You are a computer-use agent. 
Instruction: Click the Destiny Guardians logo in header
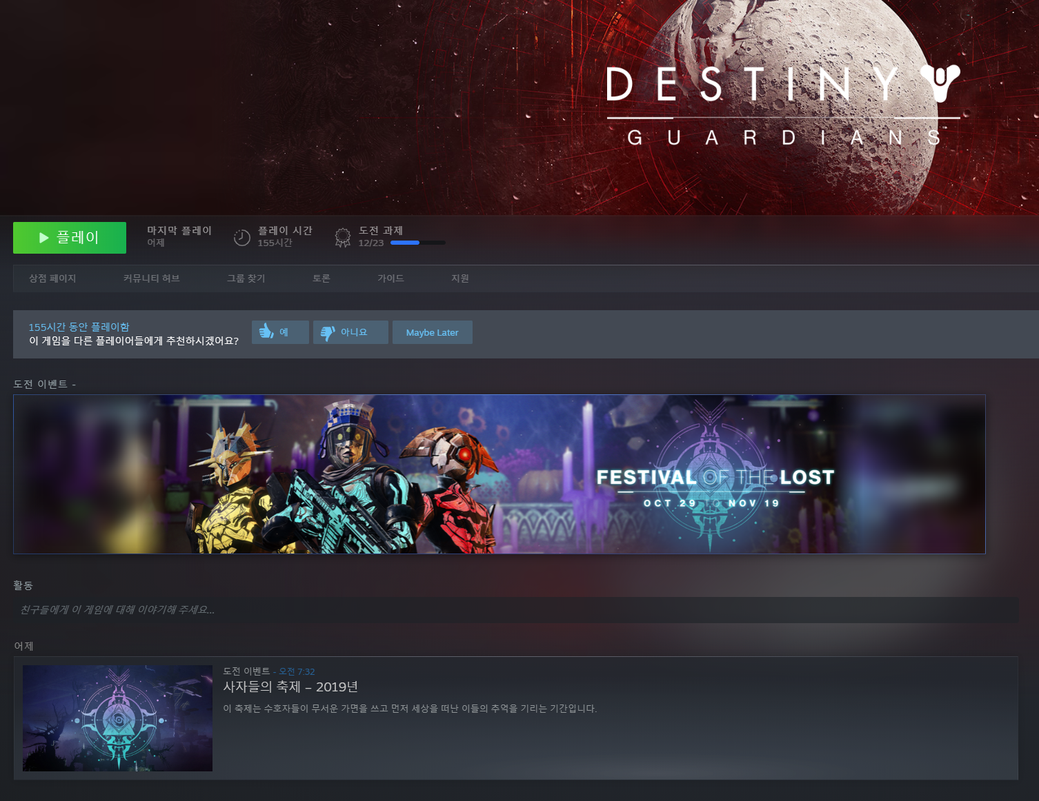[x=783, y=105]
